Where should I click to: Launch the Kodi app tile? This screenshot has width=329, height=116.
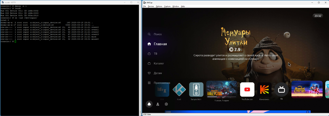pyautogui.click(x=179, y=89)
